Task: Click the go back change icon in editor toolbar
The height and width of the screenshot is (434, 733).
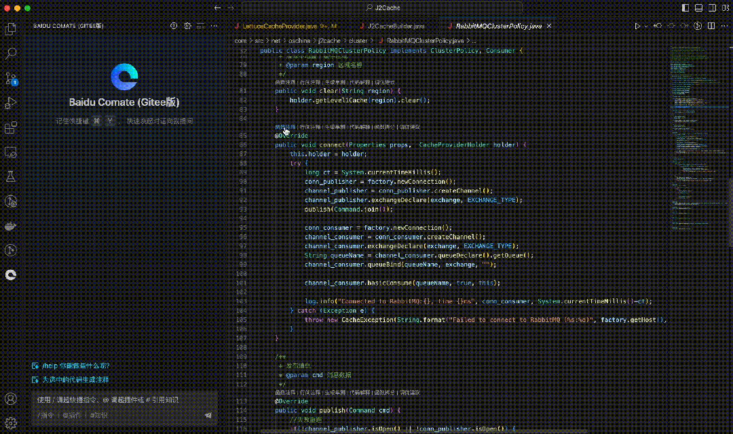Action: pos(658,26)
